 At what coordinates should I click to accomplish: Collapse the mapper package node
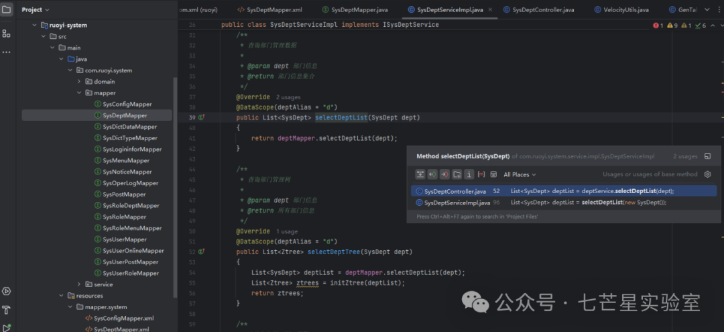(79, 93)
